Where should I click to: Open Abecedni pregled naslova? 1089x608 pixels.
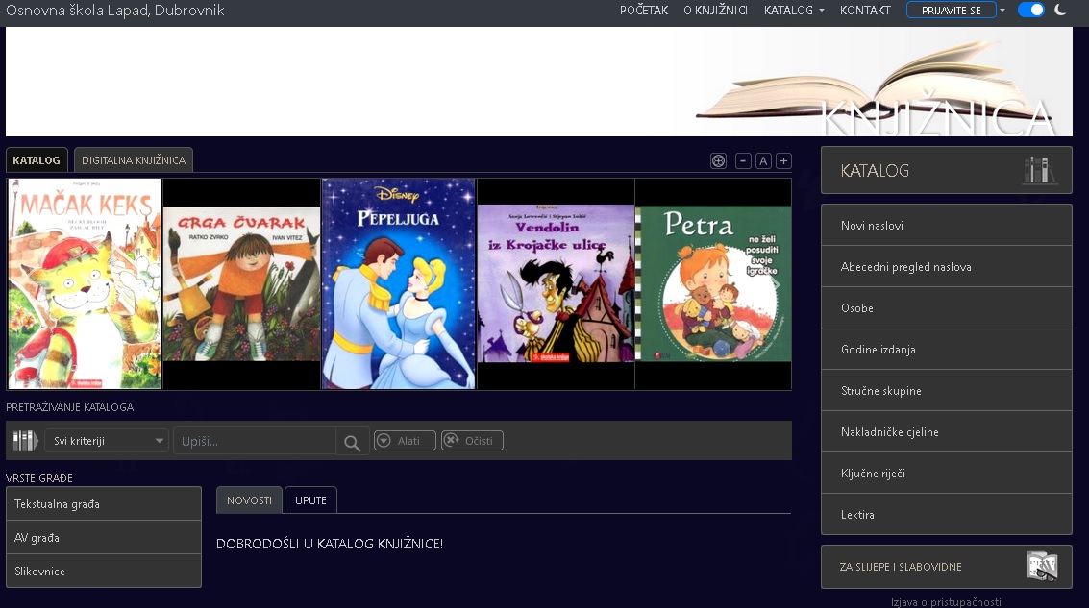(947, 266)
